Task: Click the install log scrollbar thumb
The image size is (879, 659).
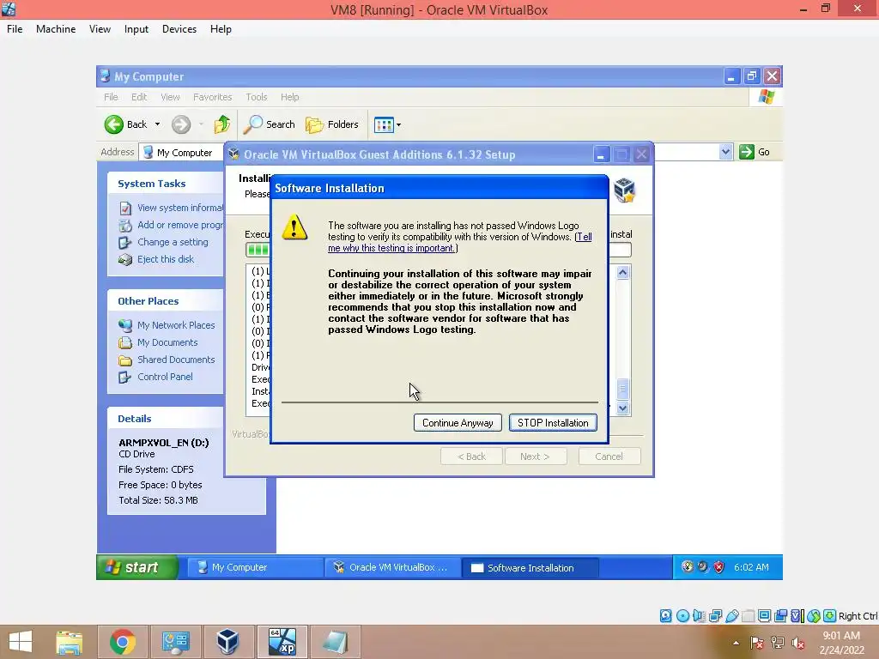Action: pyautogui.click(x=623, y=389)
